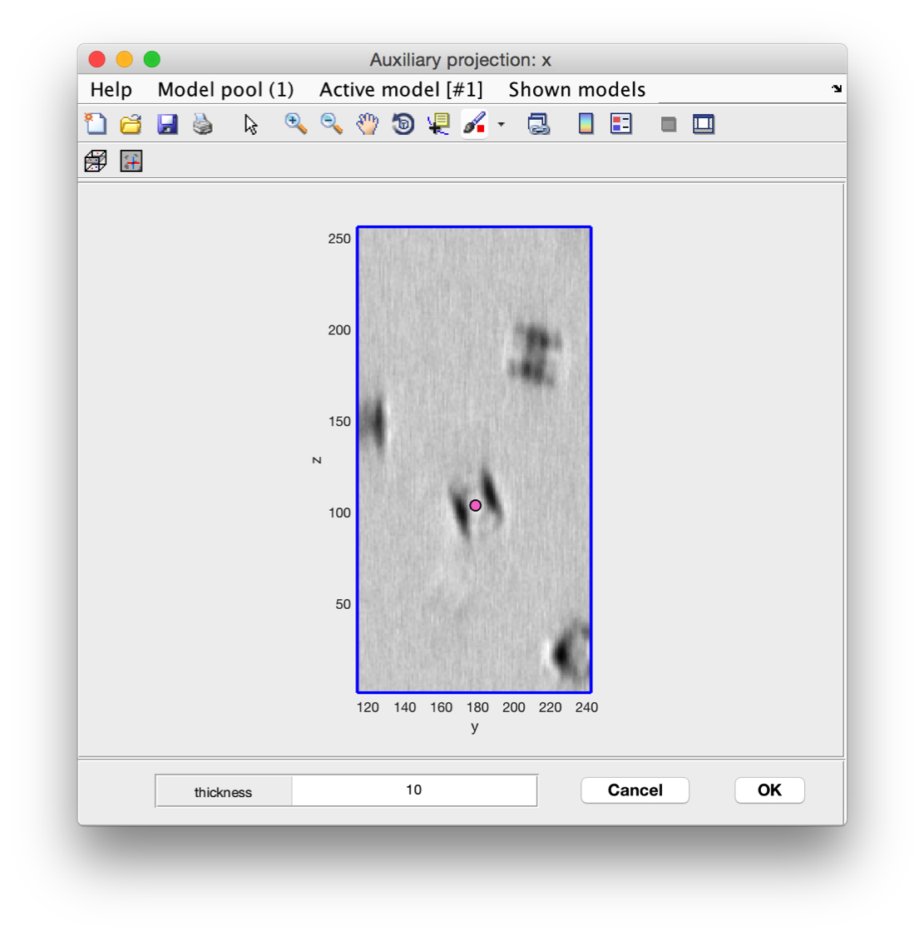Open the brush color dropdown arrow
924x936 pixels.
501,124
